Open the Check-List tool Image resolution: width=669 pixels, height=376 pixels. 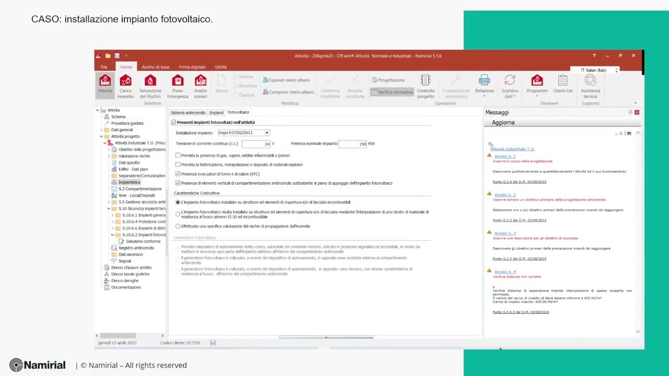(563, 84)
